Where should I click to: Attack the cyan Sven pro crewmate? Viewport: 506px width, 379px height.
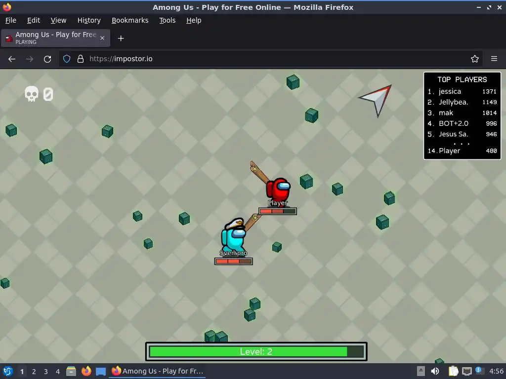click(x=233, y=236)
